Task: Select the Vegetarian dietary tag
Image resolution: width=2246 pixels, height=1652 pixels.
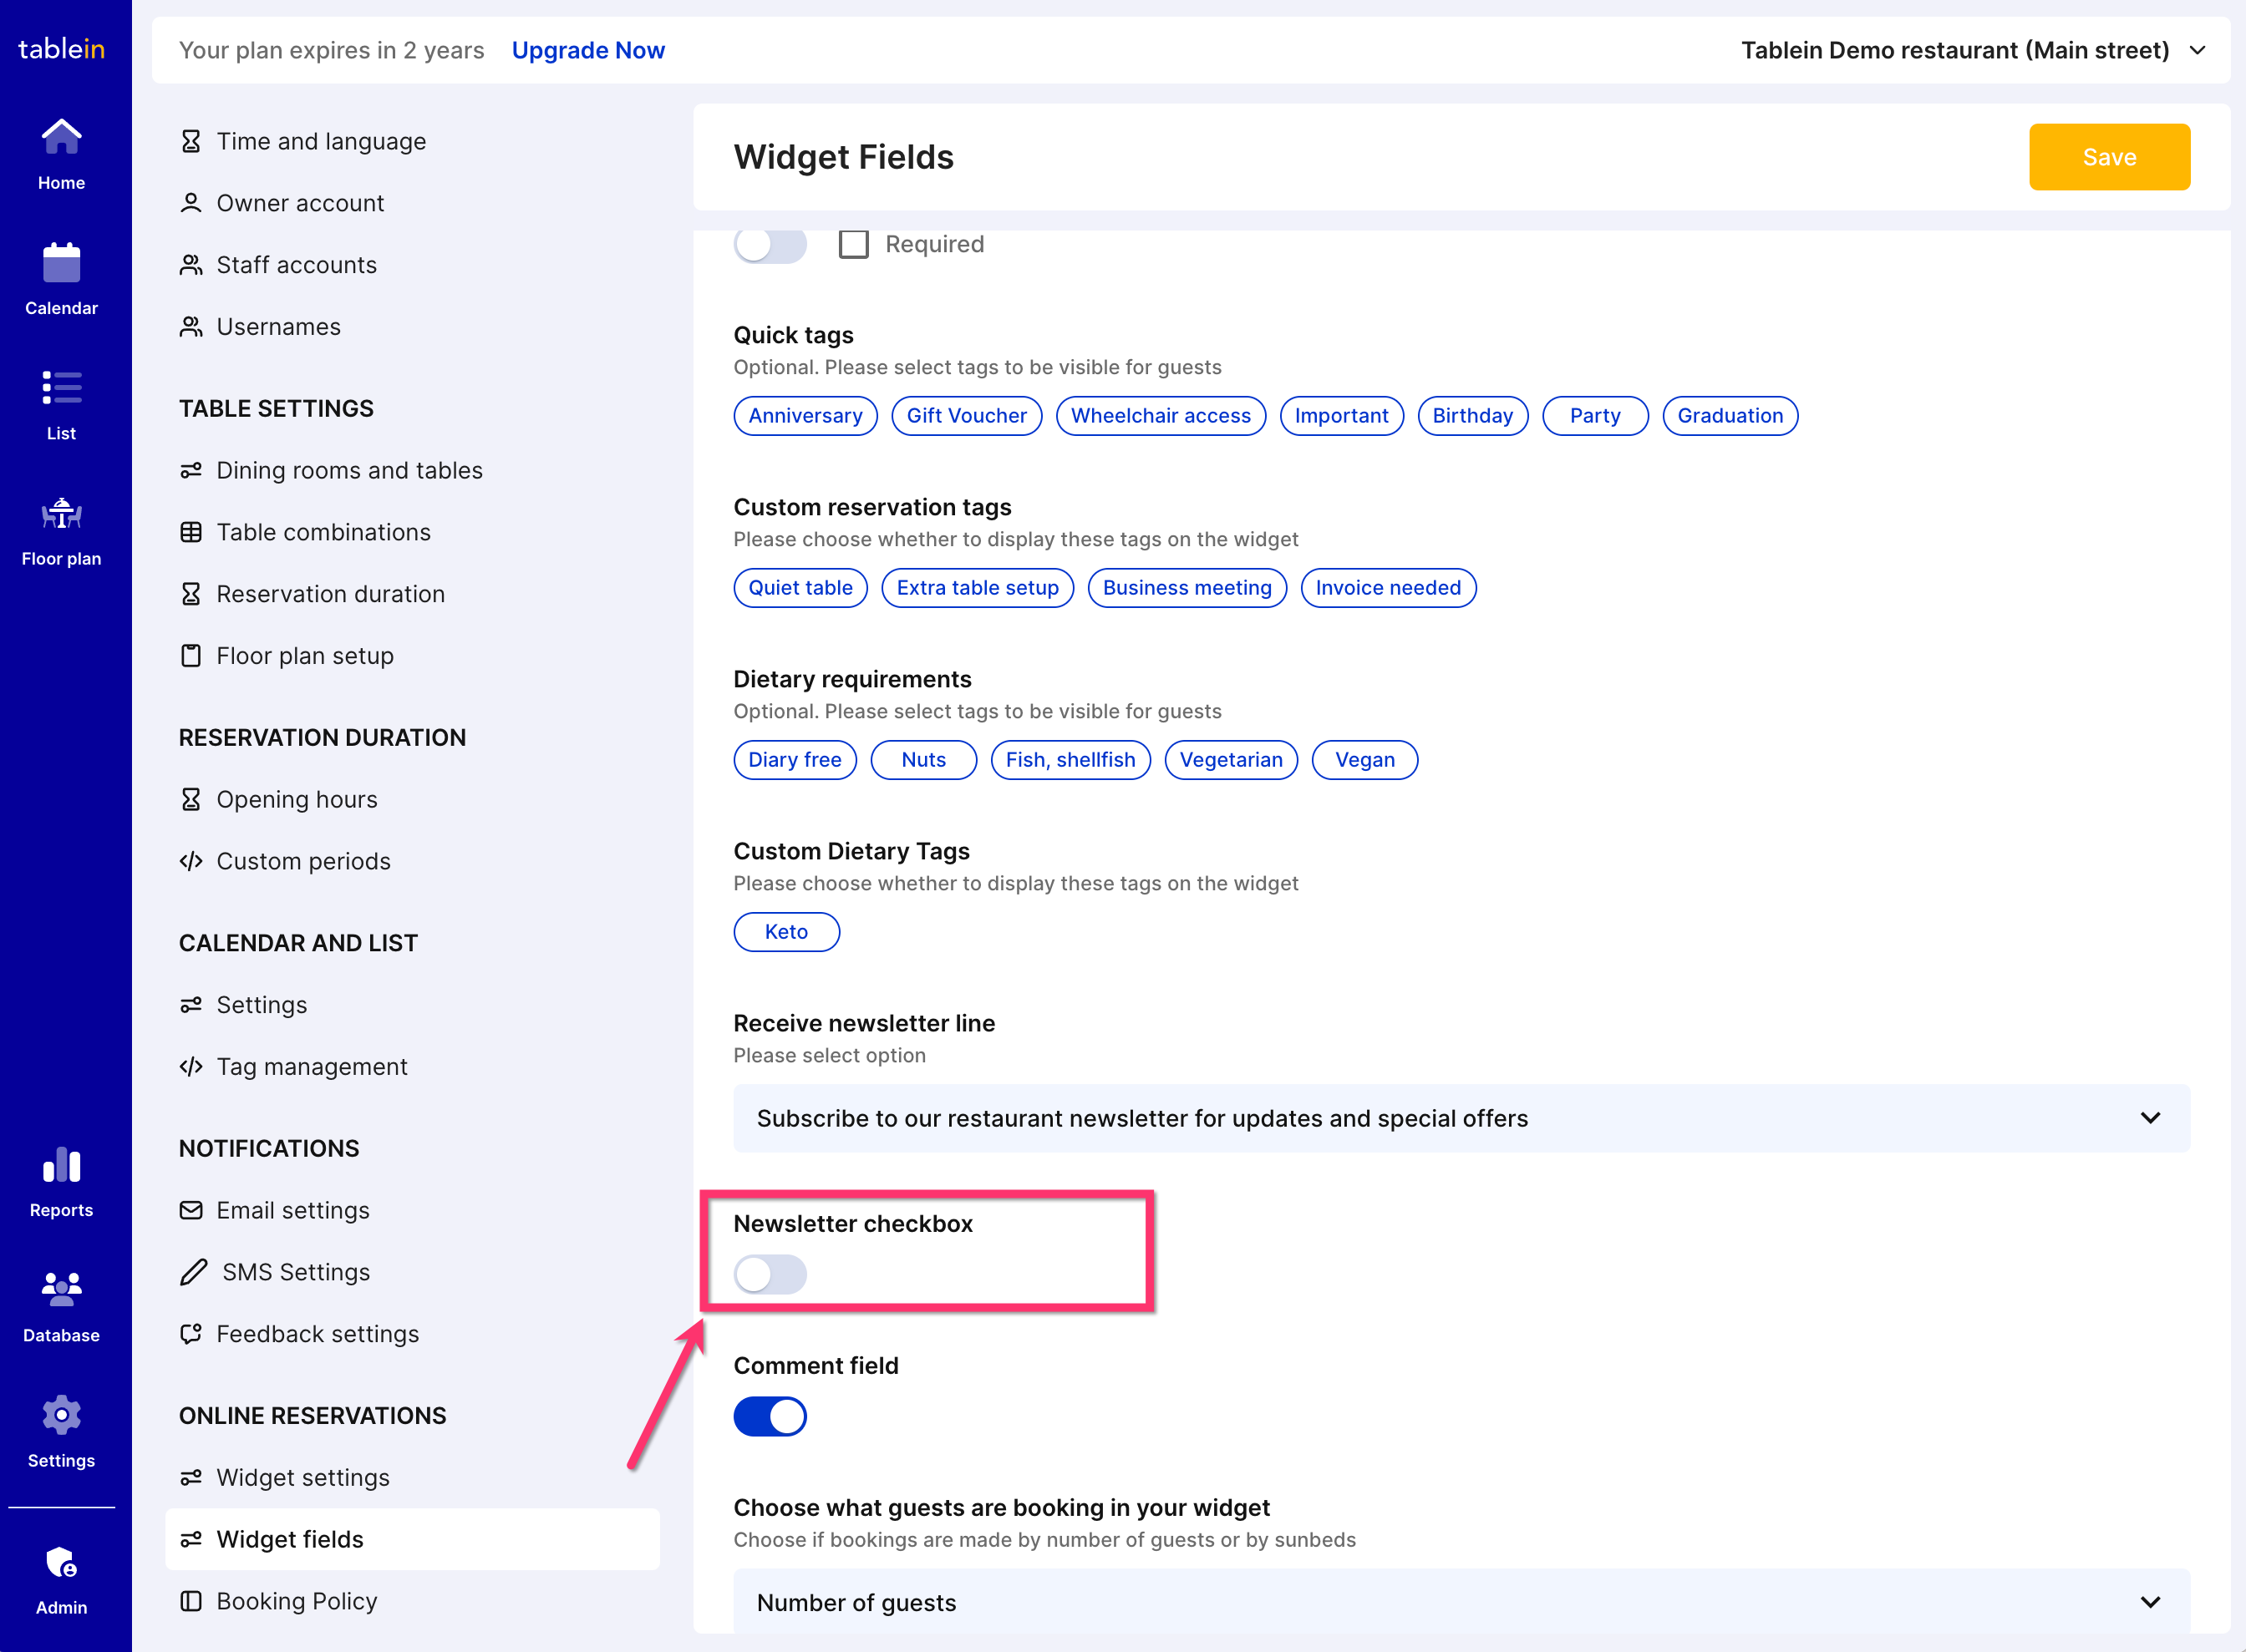Action: (1231, 760)
